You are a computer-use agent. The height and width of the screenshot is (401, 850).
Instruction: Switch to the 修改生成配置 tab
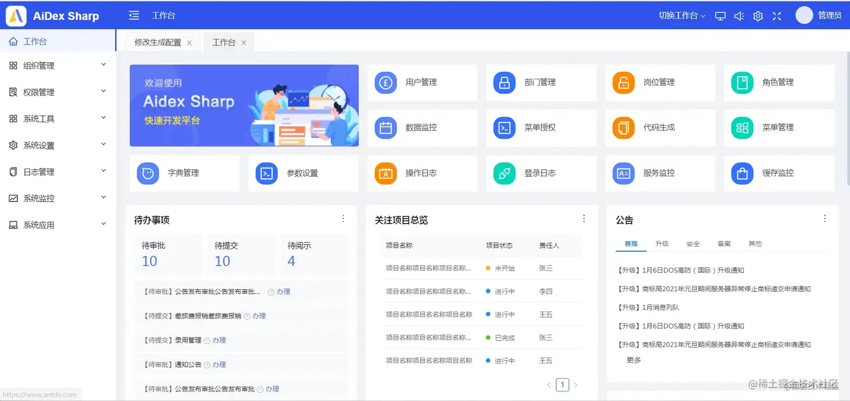pos(157,43)
